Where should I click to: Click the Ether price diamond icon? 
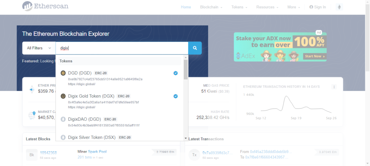tap(32, 89)
